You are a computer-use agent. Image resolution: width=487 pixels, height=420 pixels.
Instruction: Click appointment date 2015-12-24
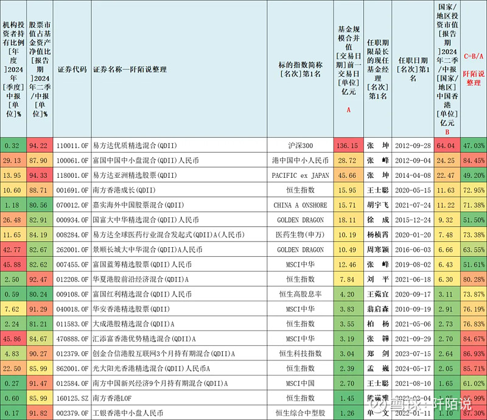[x=413, y=220]
